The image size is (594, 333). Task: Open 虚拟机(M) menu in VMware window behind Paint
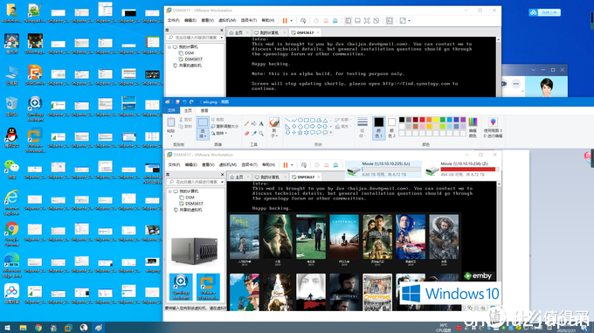tap(227, 20)
